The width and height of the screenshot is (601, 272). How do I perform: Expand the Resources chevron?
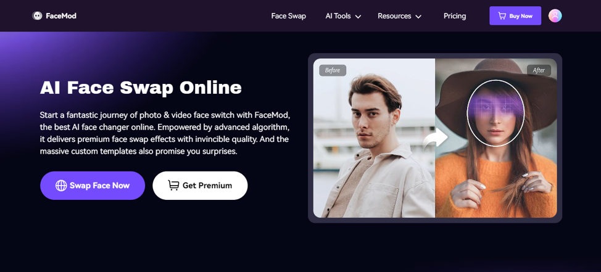coord(418,17)
